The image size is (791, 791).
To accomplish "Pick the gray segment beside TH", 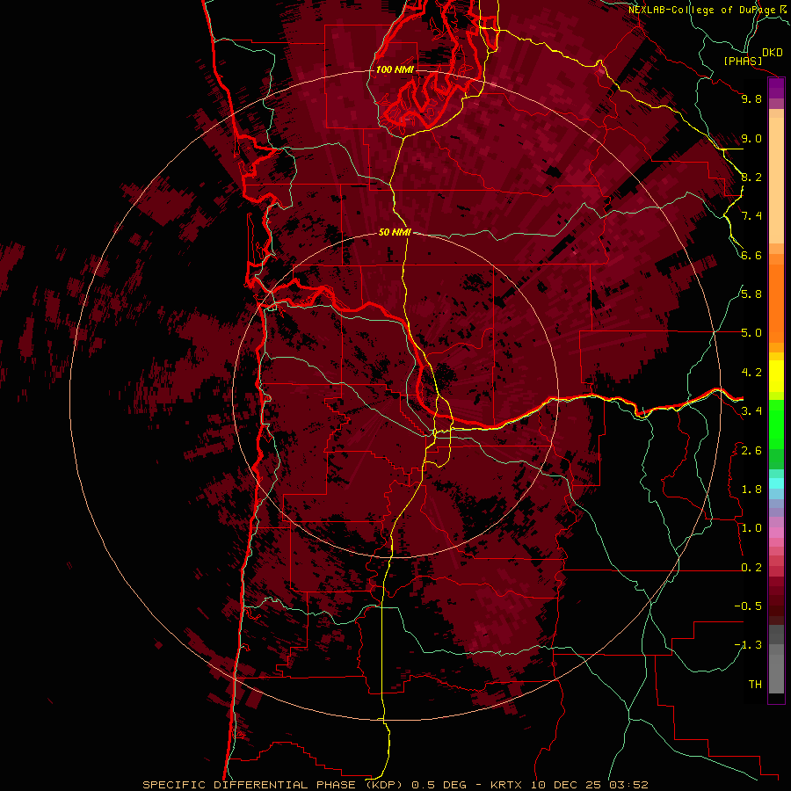I will tap(776, 673).
